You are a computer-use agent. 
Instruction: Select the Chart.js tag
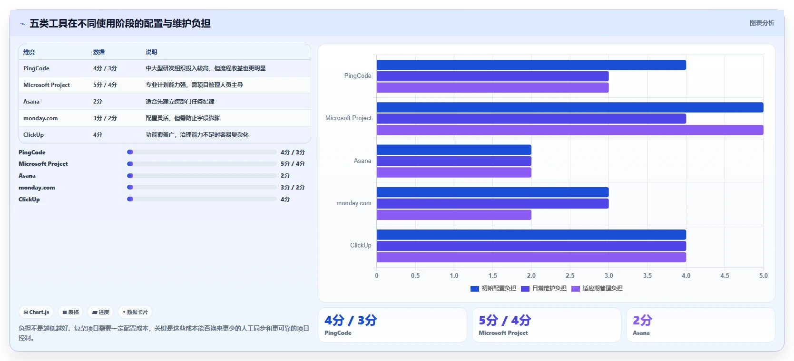(36, 312)
